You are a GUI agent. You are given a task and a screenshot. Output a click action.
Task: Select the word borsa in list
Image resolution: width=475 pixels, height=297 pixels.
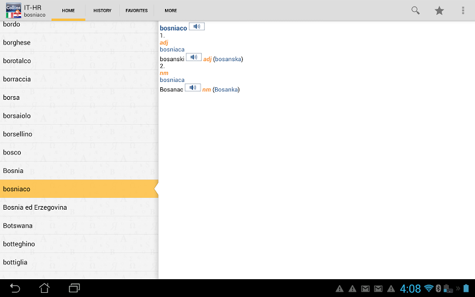[79, 97]
